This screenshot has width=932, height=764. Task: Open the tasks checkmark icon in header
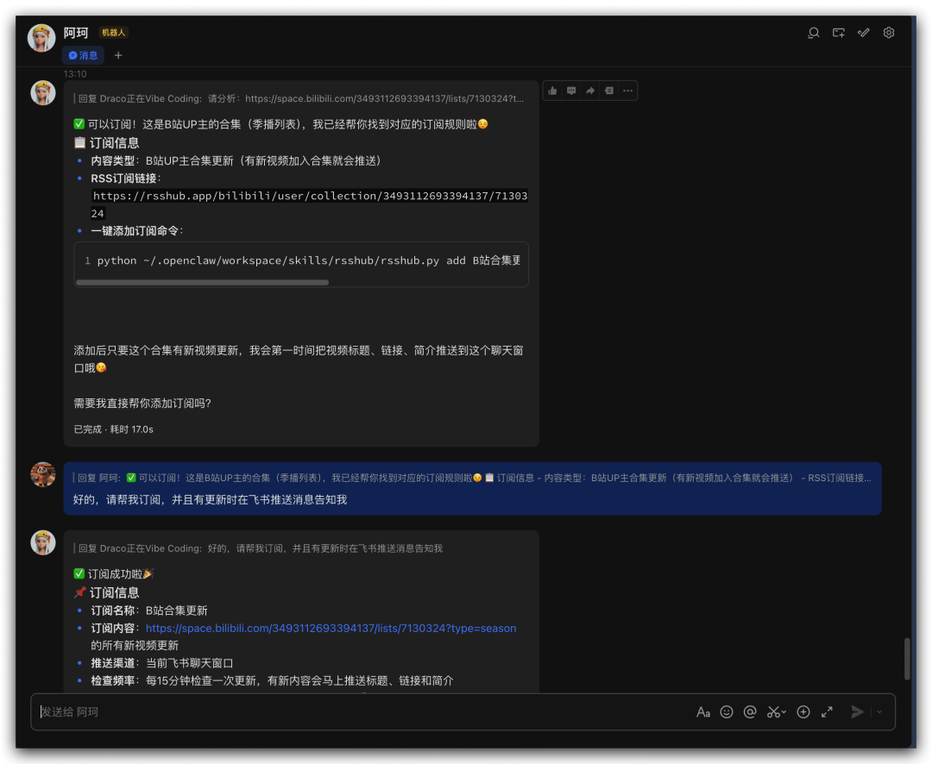tap(863, 33)
